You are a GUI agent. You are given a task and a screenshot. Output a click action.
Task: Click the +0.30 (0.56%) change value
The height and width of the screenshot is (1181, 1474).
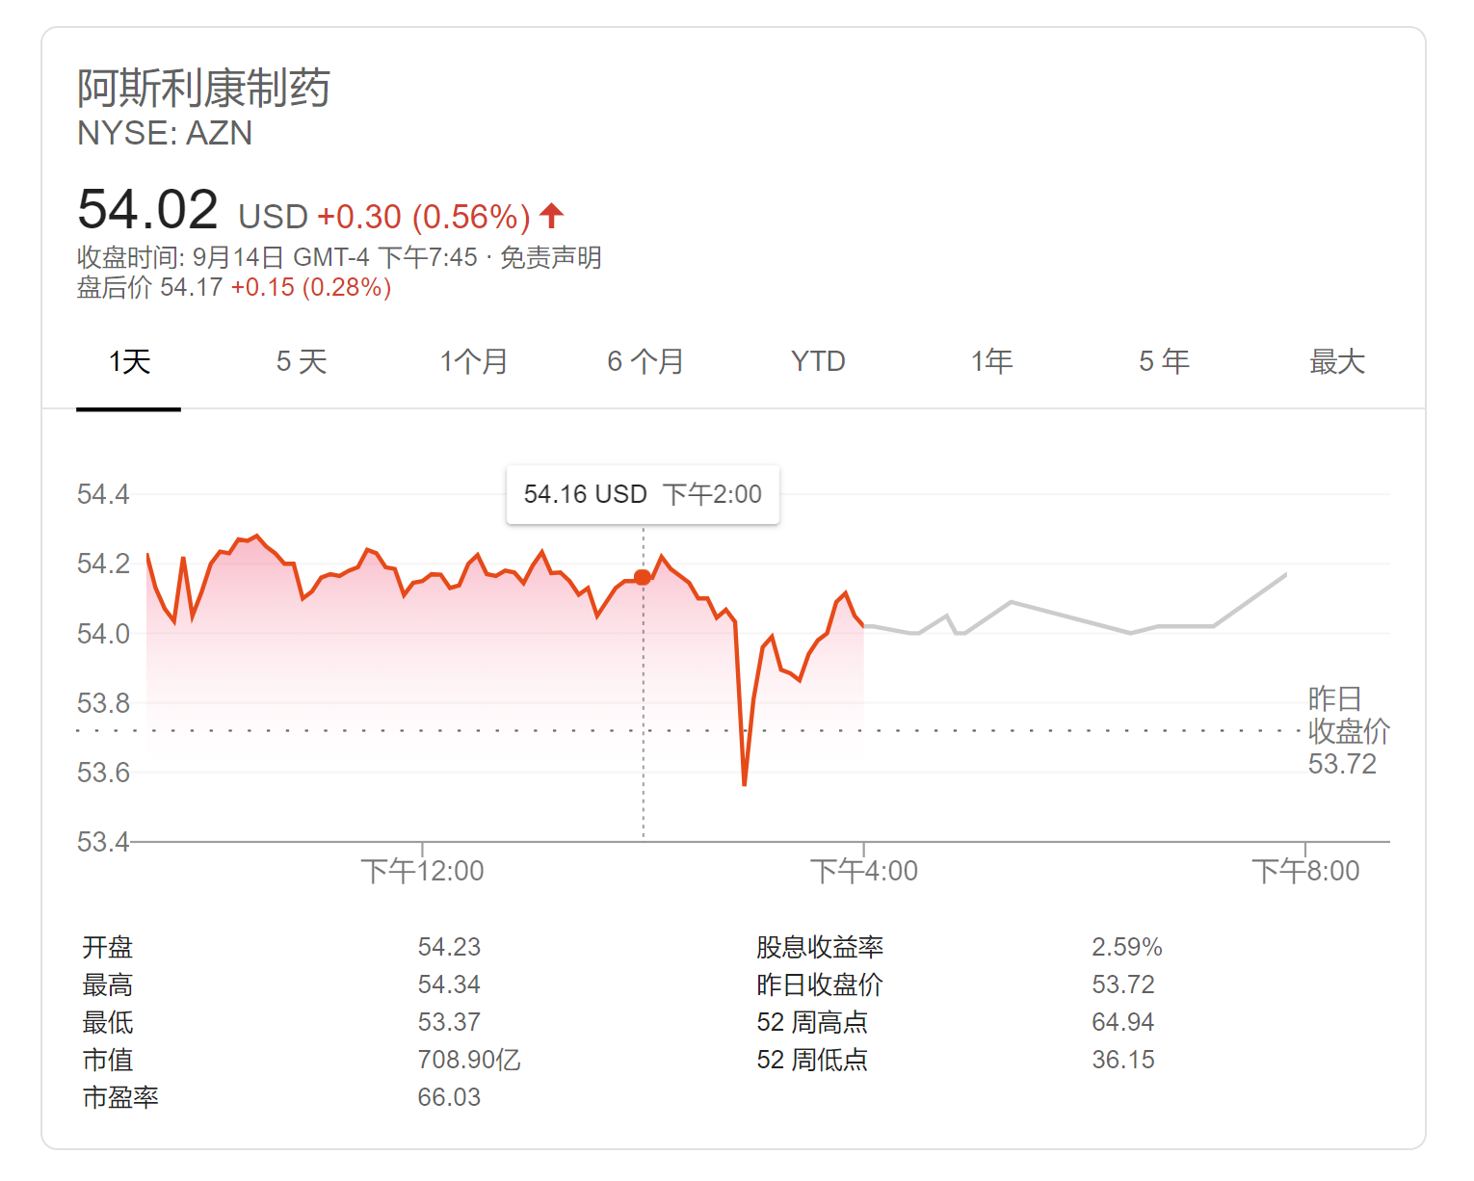(x=424, y=217)
